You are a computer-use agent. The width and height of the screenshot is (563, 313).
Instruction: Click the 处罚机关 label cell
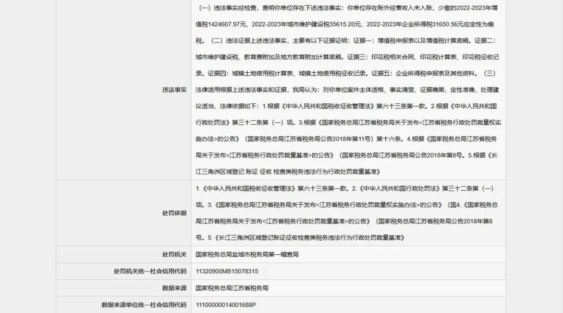pos(174,255)
